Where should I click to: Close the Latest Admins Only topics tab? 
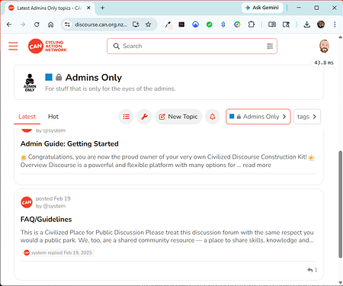coord(88,8)
